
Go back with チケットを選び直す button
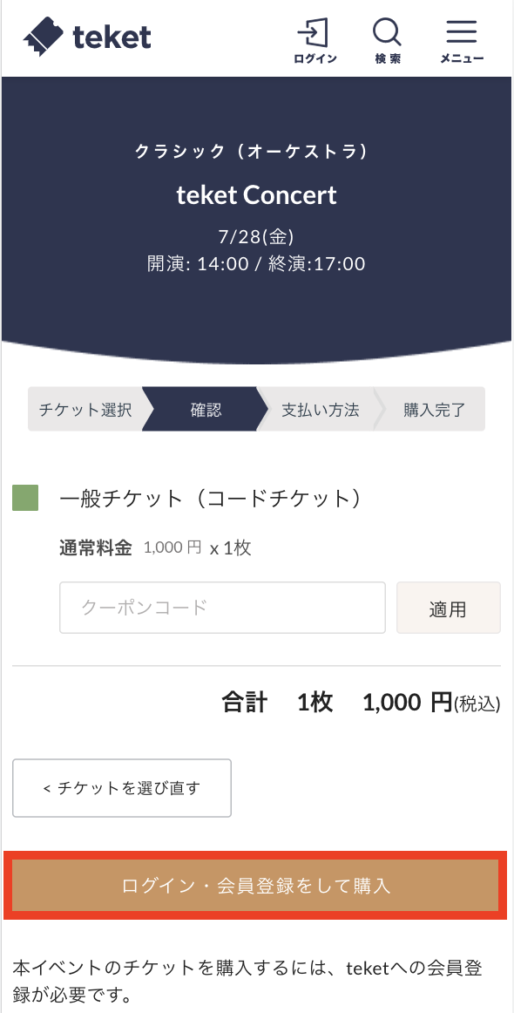[122, 788]
